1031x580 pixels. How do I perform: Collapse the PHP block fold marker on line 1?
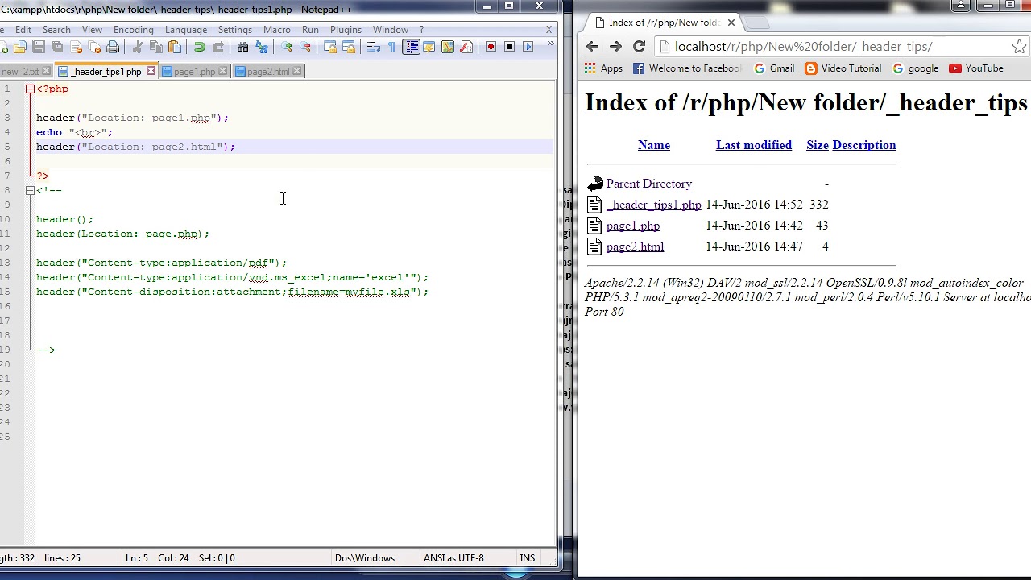30,89
